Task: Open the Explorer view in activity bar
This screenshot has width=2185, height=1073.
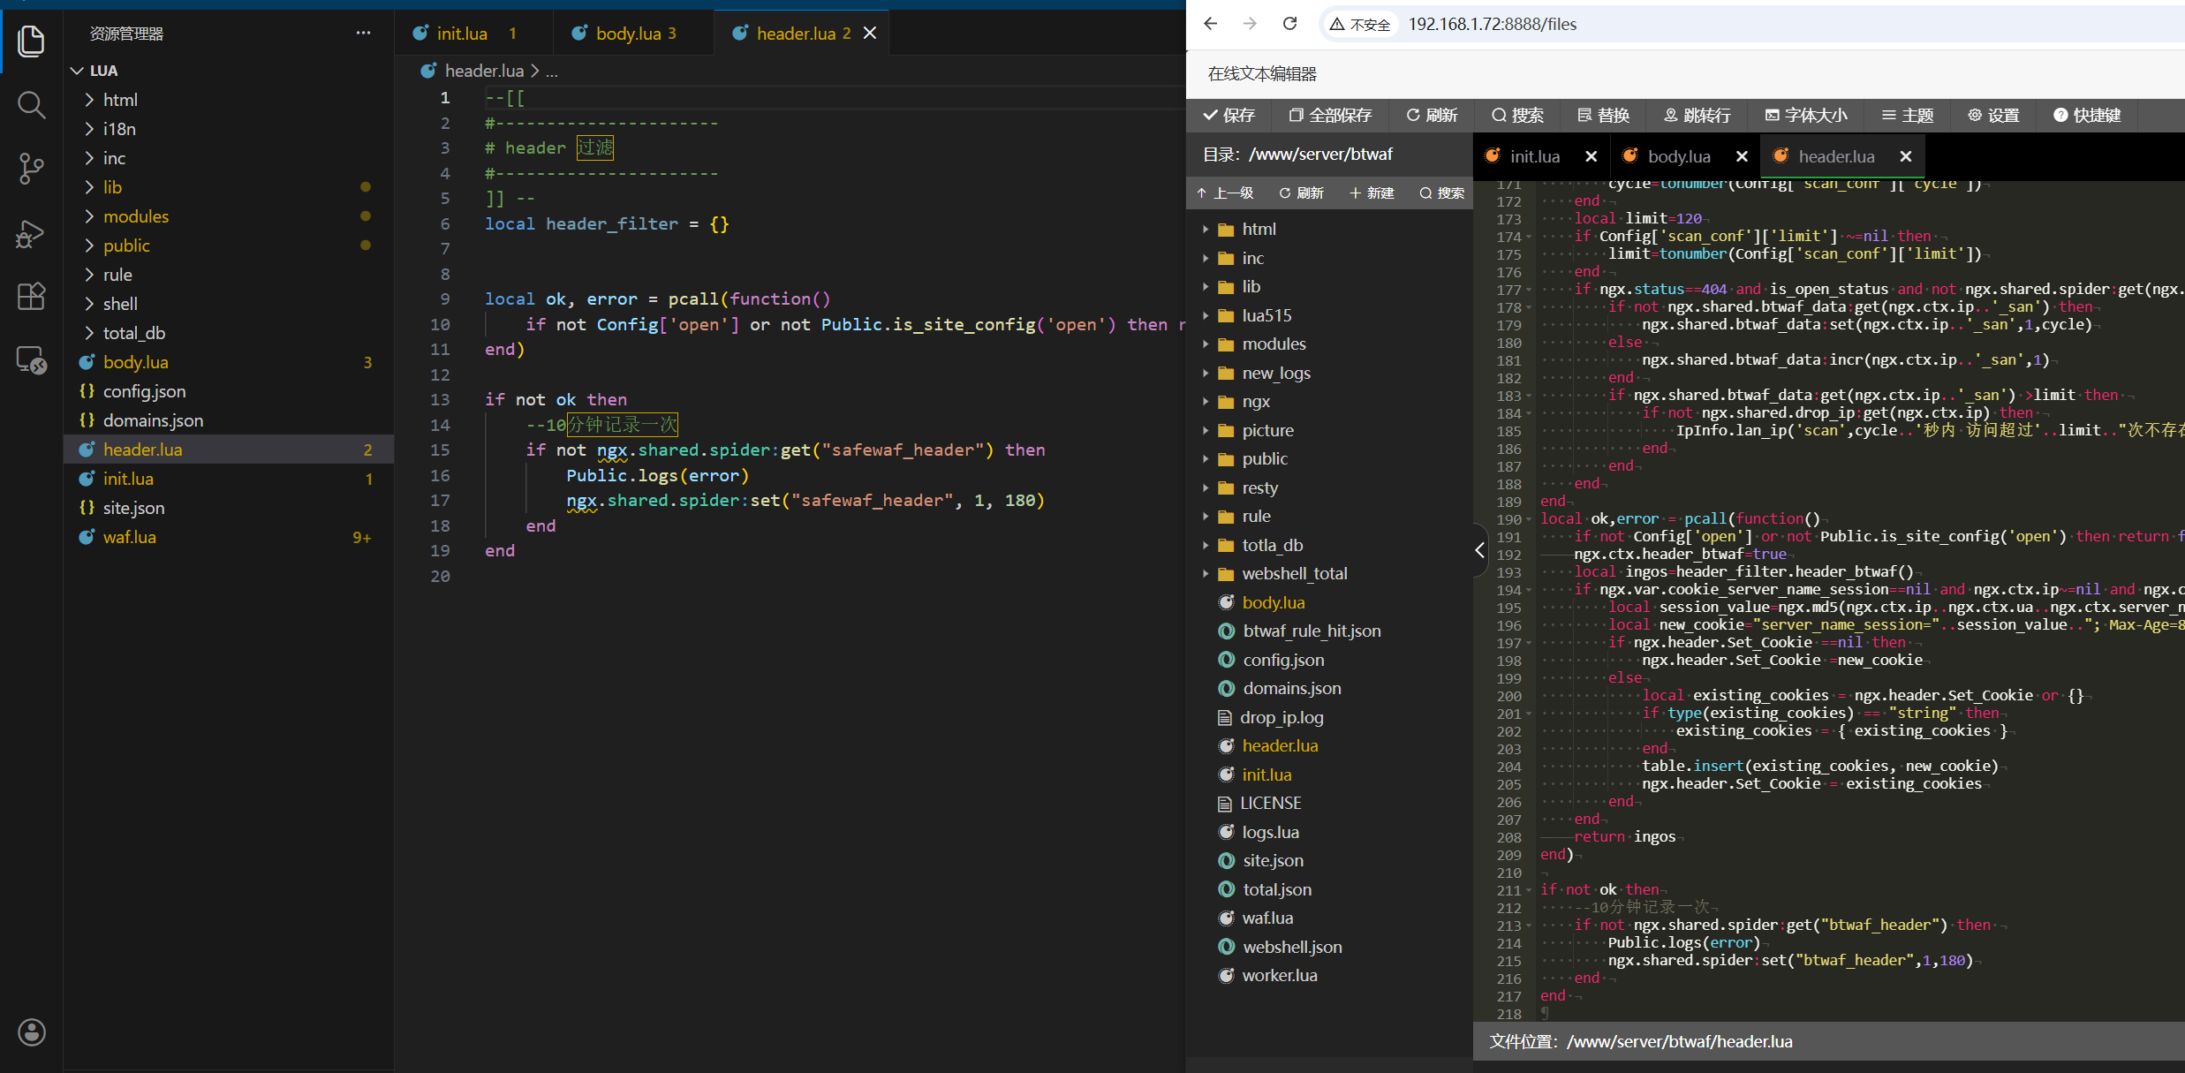Action: click(31, 41)
